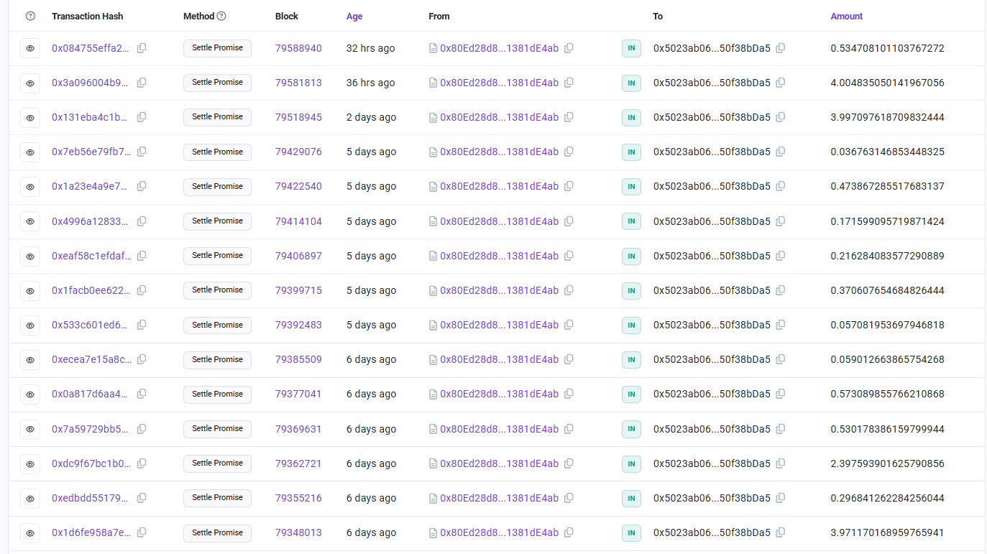Open block 79581813 details
The width and height of the screenshot is (987, 554).
click(298, 83)
